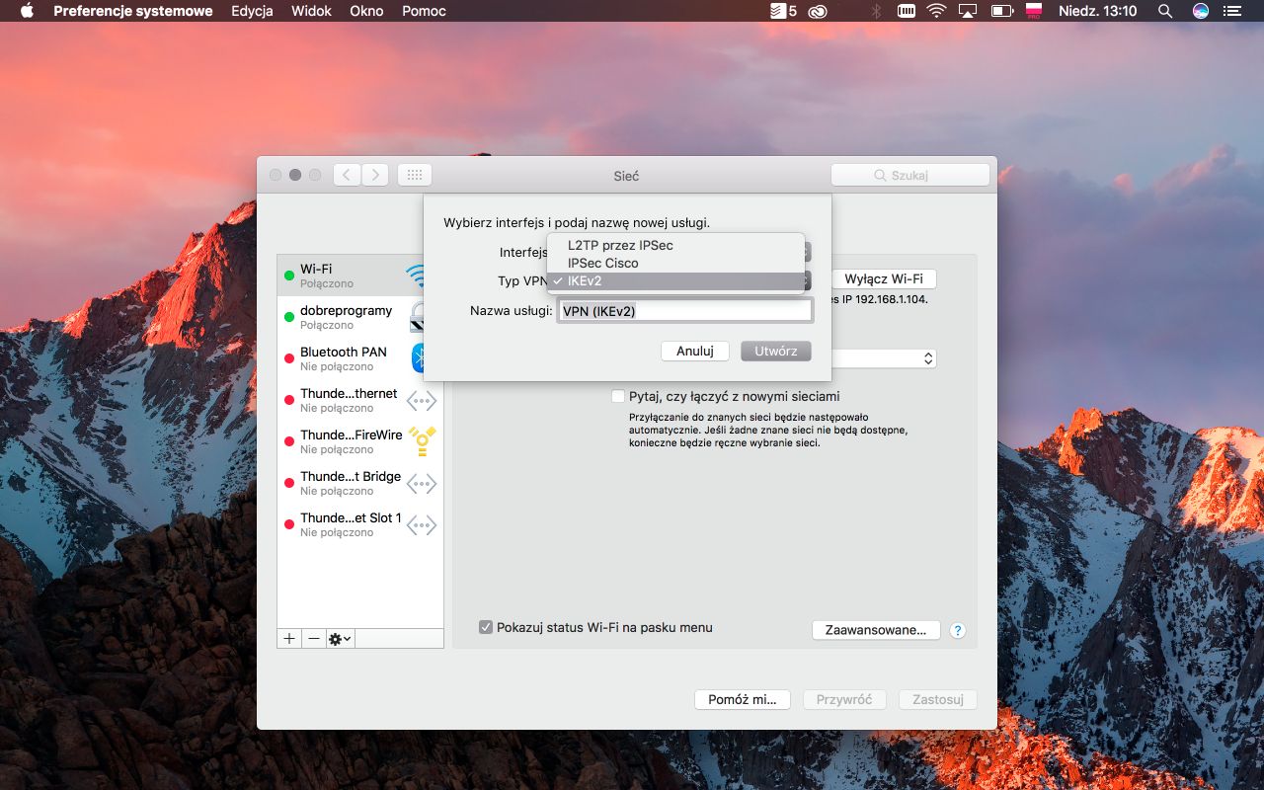The image size is (1264, 790).
Task: Open the Okno menu
Action: coord(366,11)
